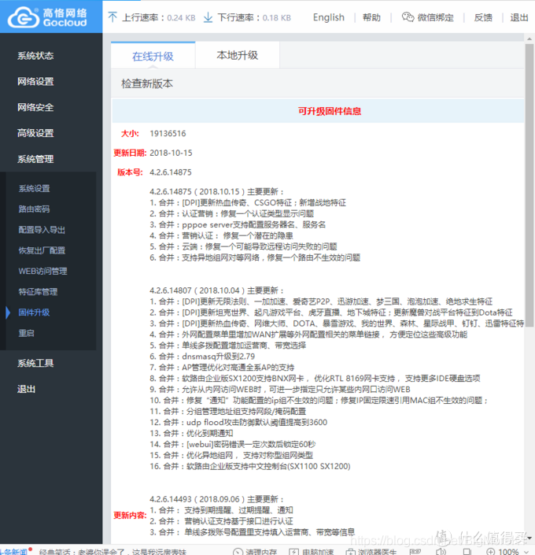Collapse 系统管理 menu
Image resolution: width=535 pixels, height=555 pixels.
(x=35, y=159)
